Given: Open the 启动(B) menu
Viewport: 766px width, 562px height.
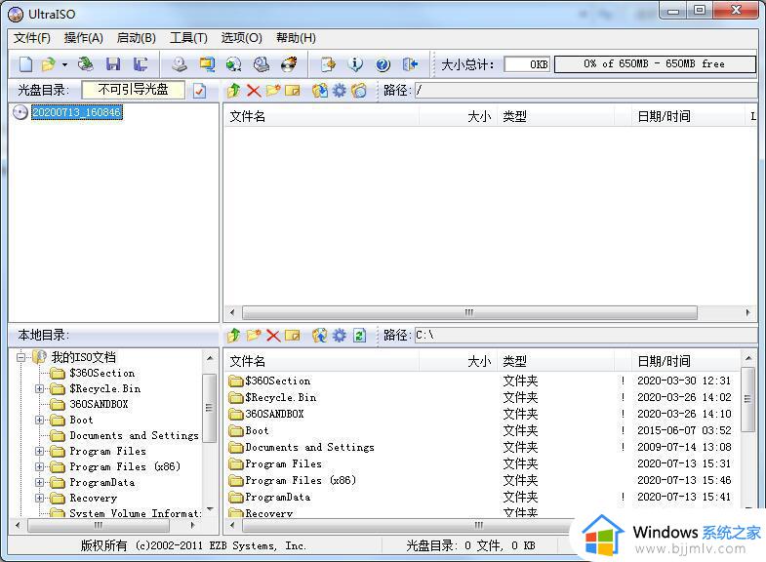Looking at the screenshot, I should tap(137, 38).
